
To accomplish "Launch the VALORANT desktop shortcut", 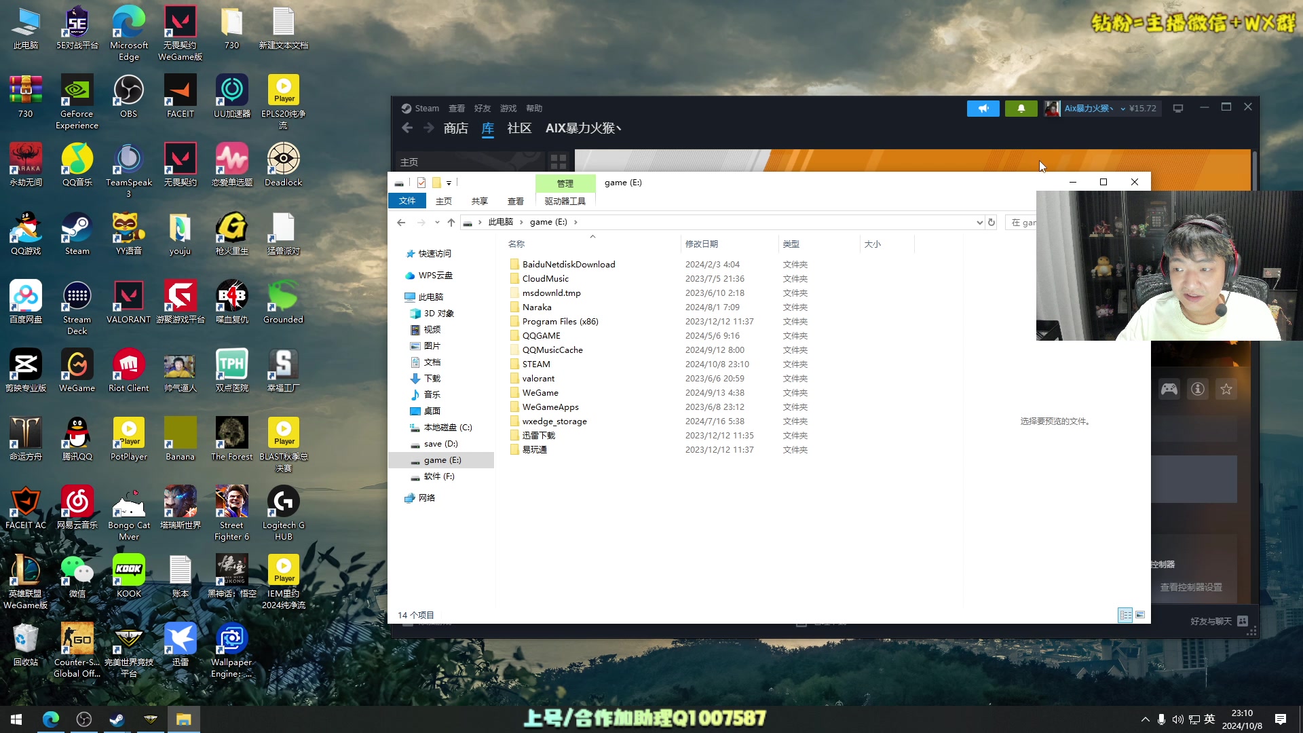I will (128, 302).
